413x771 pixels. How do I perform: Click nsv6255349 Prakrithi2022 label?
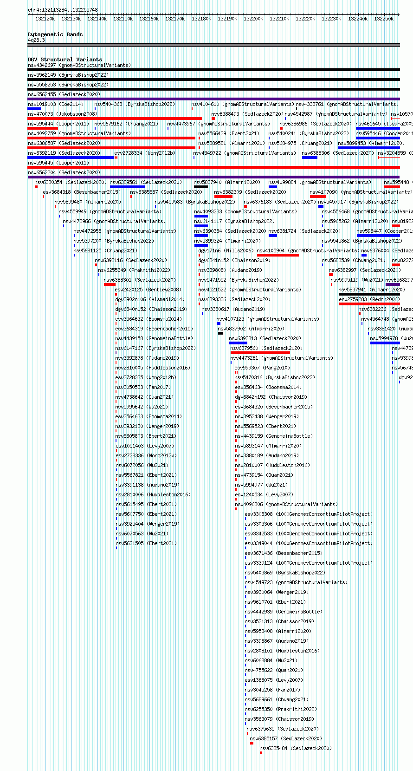coord(134,270)
